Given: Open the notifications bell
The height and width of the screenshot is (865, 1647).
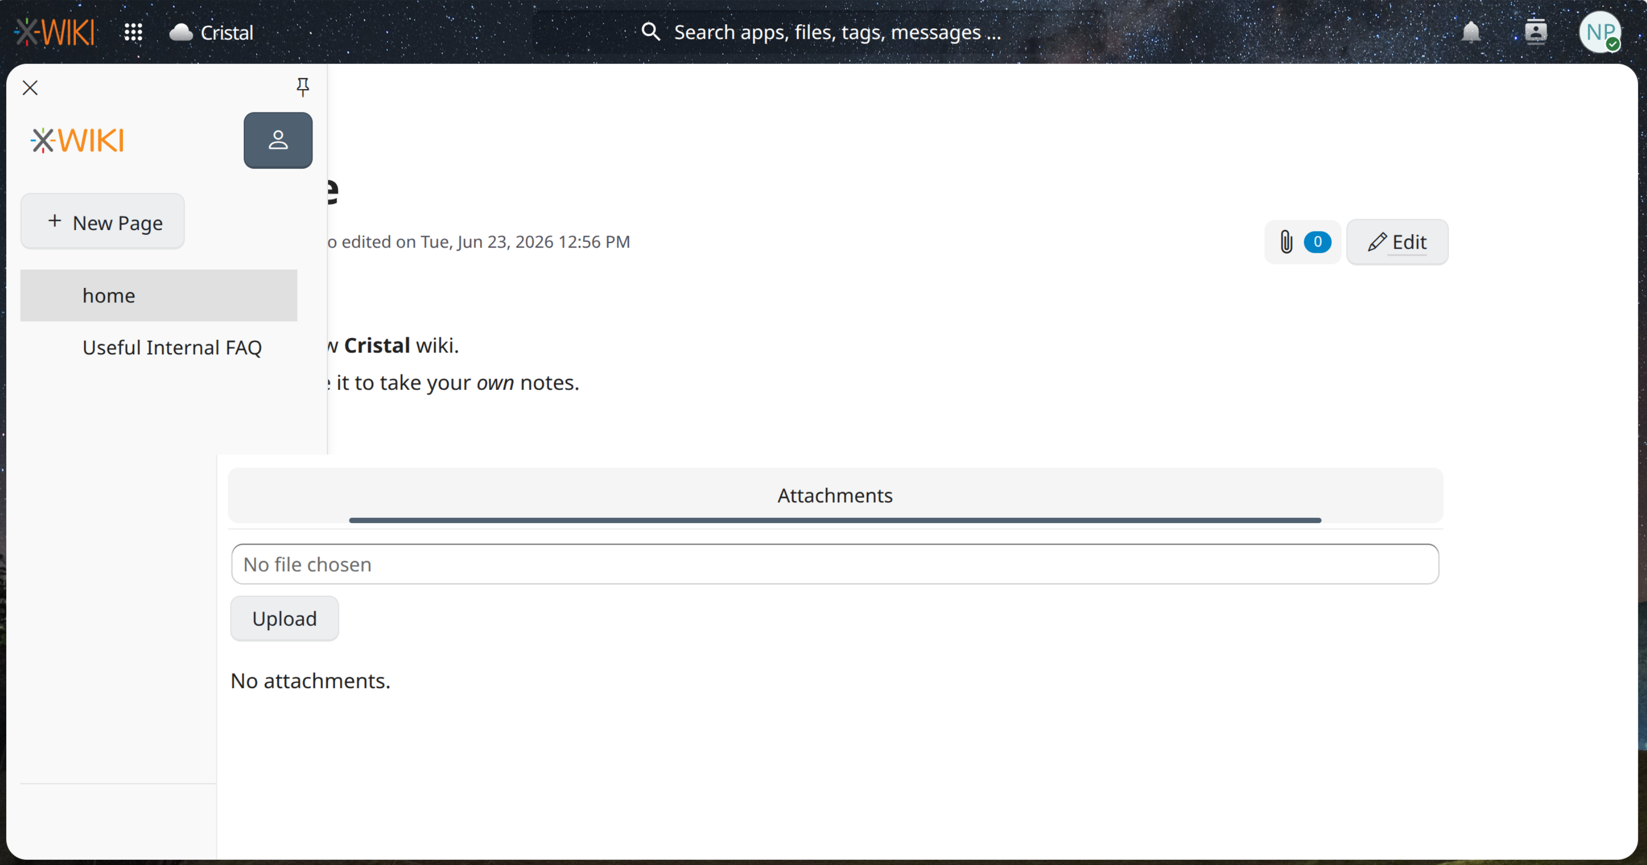Looking at the screenshot, I should (x=1471, y=31).
